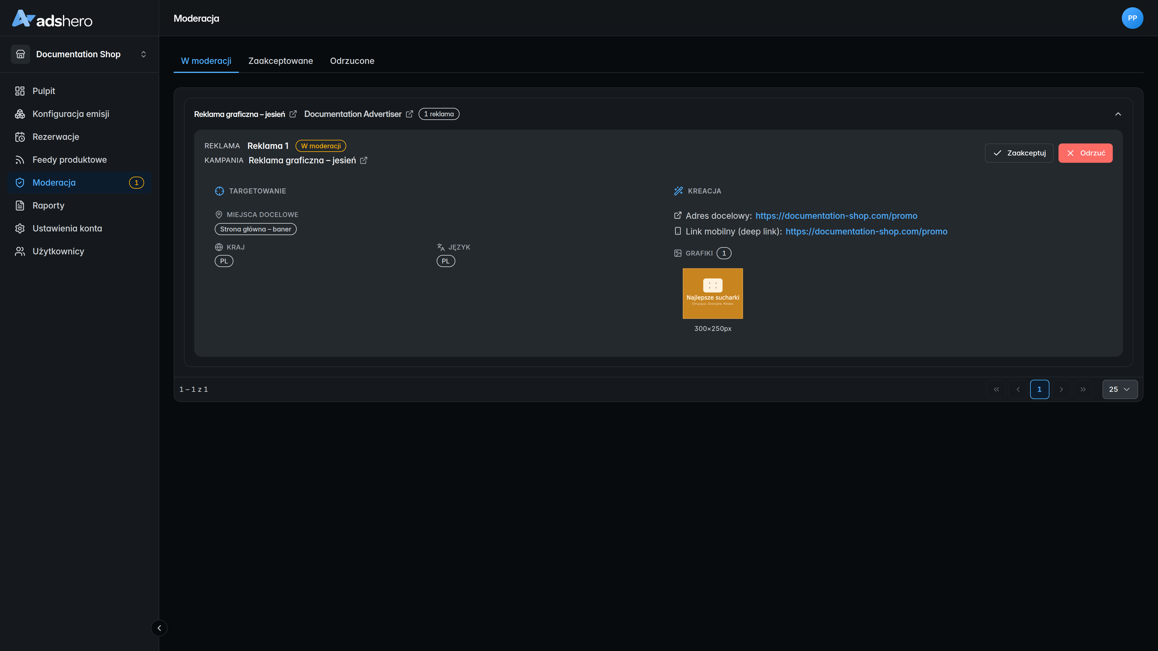Open the Adres docelowy promo link
1158x651 pixels.
click(x=836, y=216)
